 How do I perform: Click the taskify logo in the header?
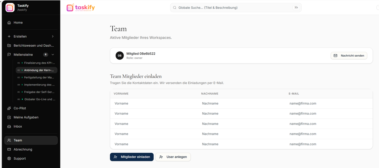81,8
